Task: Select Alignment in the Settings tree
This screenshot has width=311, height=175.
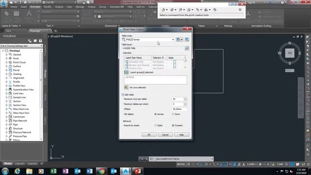Action: click(18, 78)
